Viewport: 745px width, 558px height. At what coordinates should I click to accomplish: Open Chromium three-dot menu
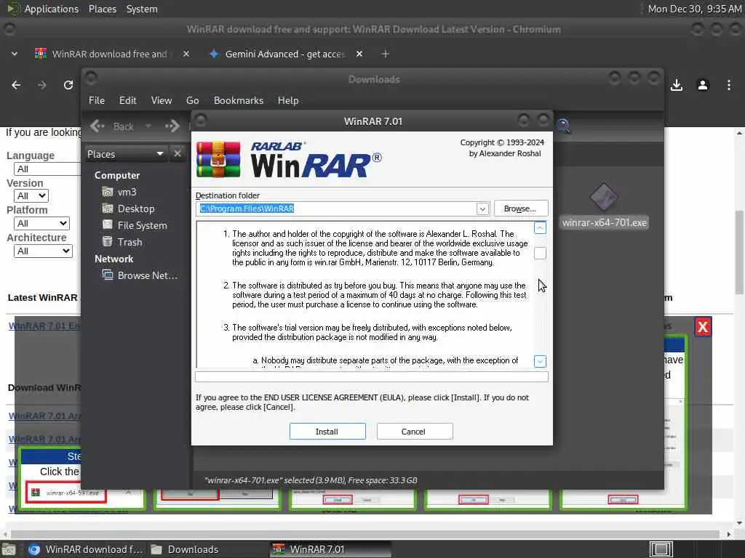(729, 85)
